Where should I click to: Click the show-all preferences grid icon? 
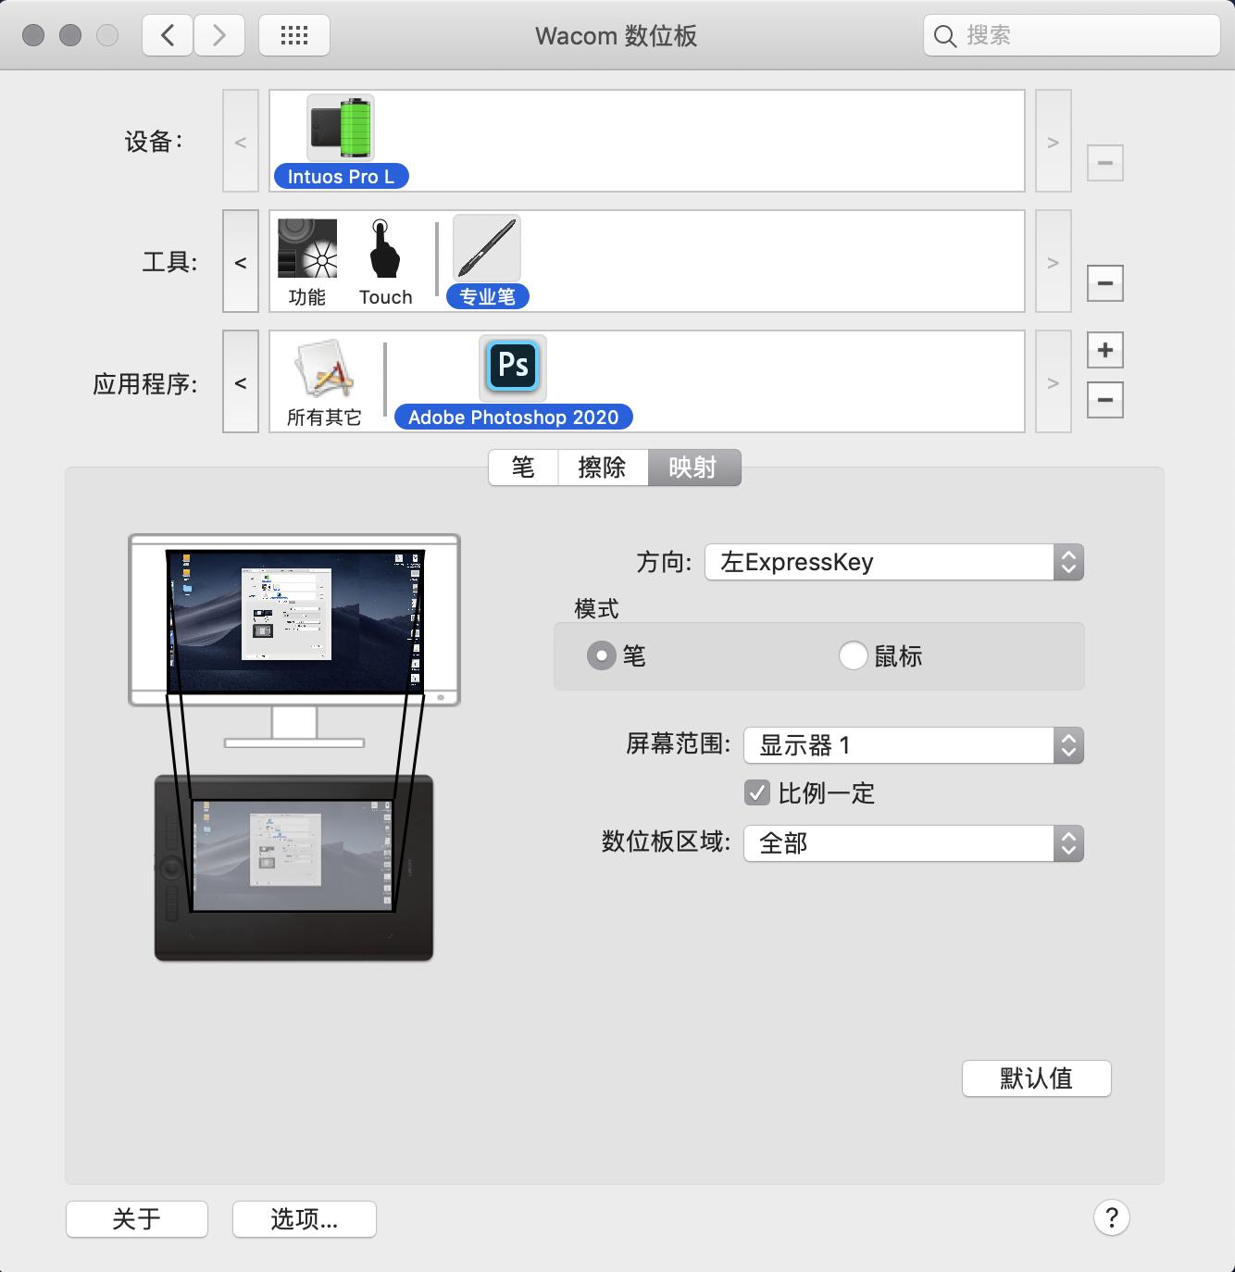[x=293, y=34]
